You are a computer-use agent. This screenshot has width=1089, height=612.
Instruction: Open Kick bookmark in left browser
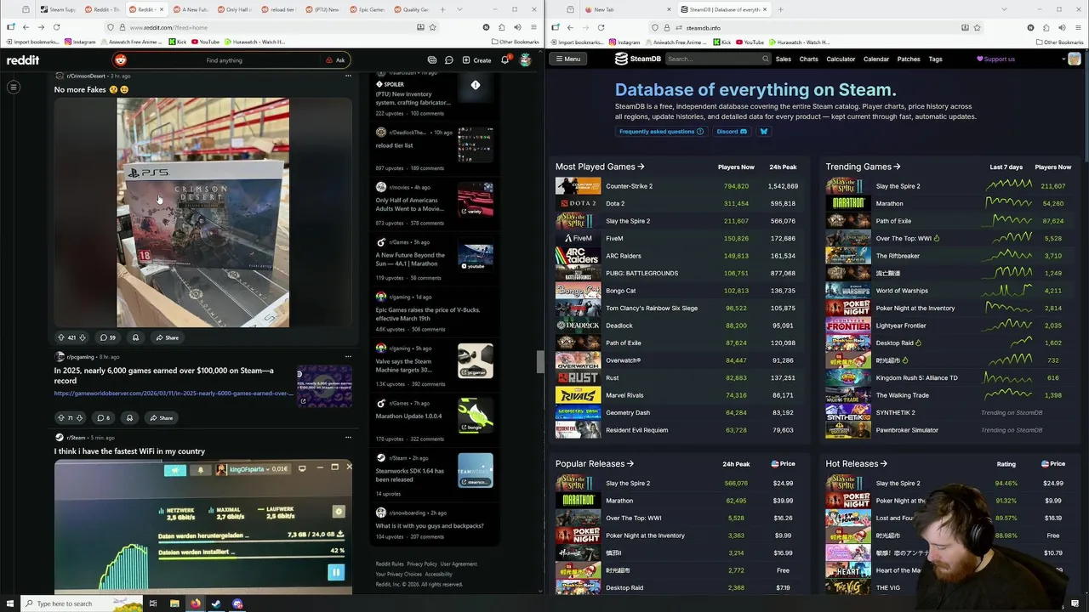tap(176, 42)
